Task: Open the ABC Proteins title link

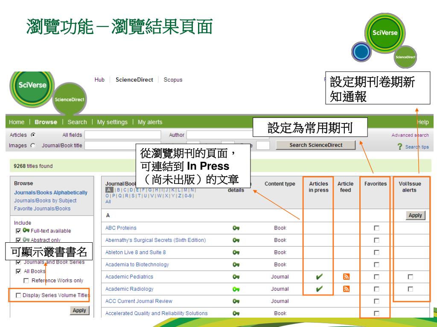Action: click(x=121, y=228)
